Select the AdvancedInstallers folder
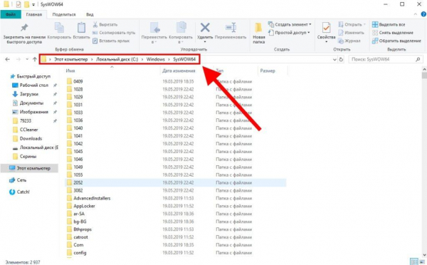The image size is (427, 265). pos(88,198)
